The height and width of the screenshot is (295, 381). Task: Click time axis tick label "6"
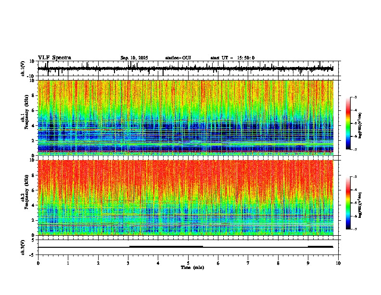pyautogui.click(x=218, y=263)
